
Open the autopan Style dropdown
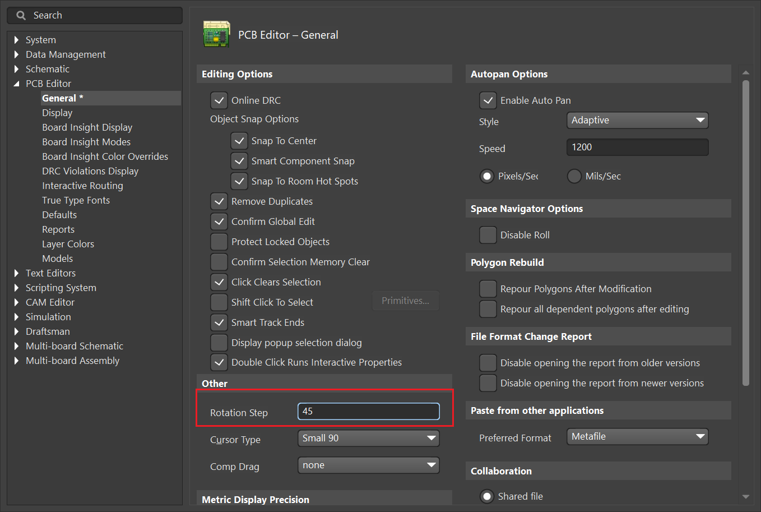click(x=638, y=120)
